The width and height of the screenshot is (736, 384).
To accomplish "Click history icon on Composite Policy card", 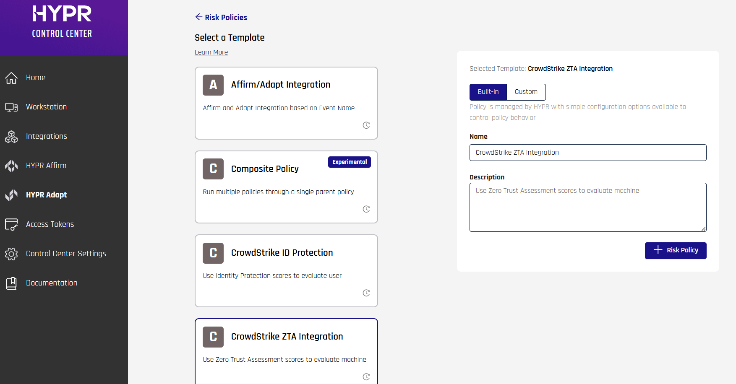I will point(366,209).
